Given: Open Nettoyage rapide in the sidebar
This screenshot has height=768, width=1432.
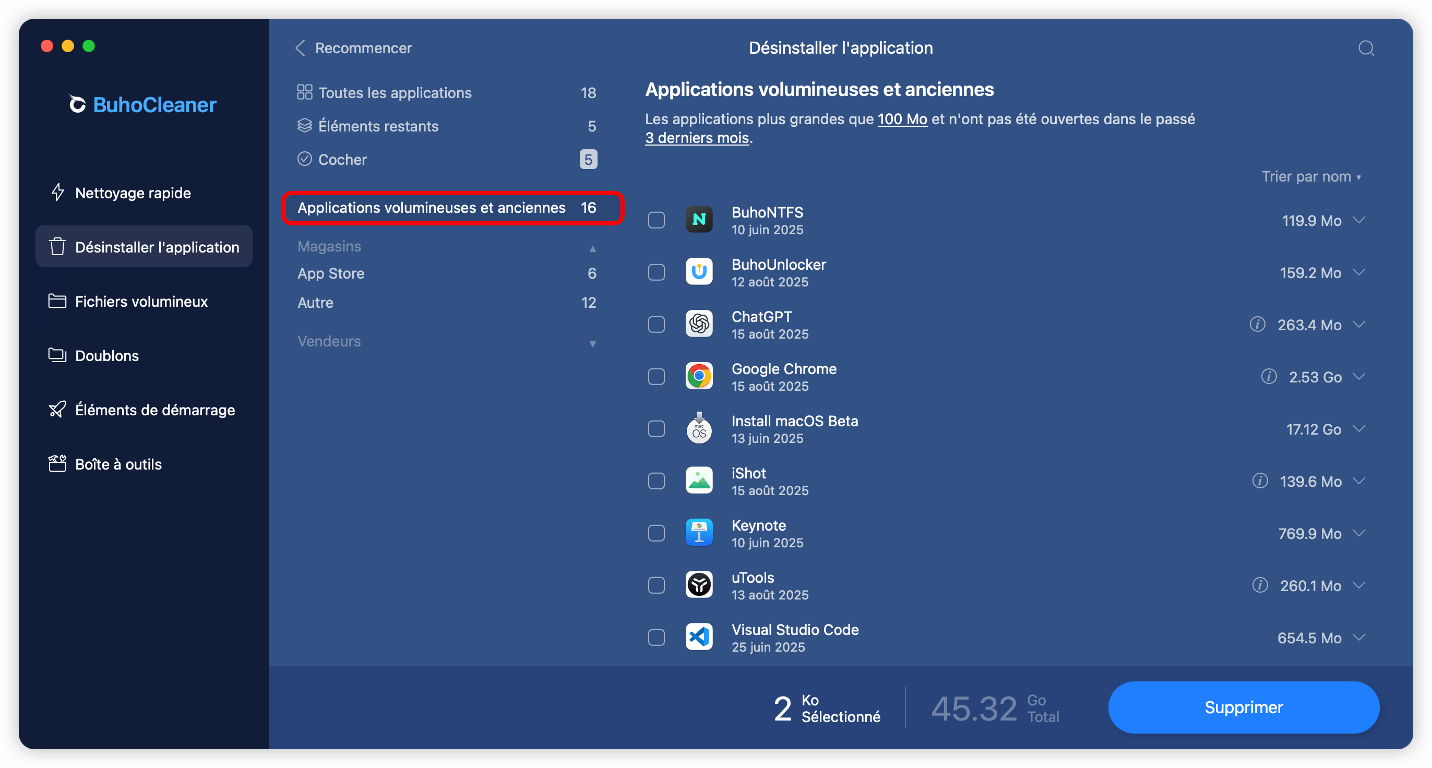Looking at the screenshot, I should click(144, 193).
